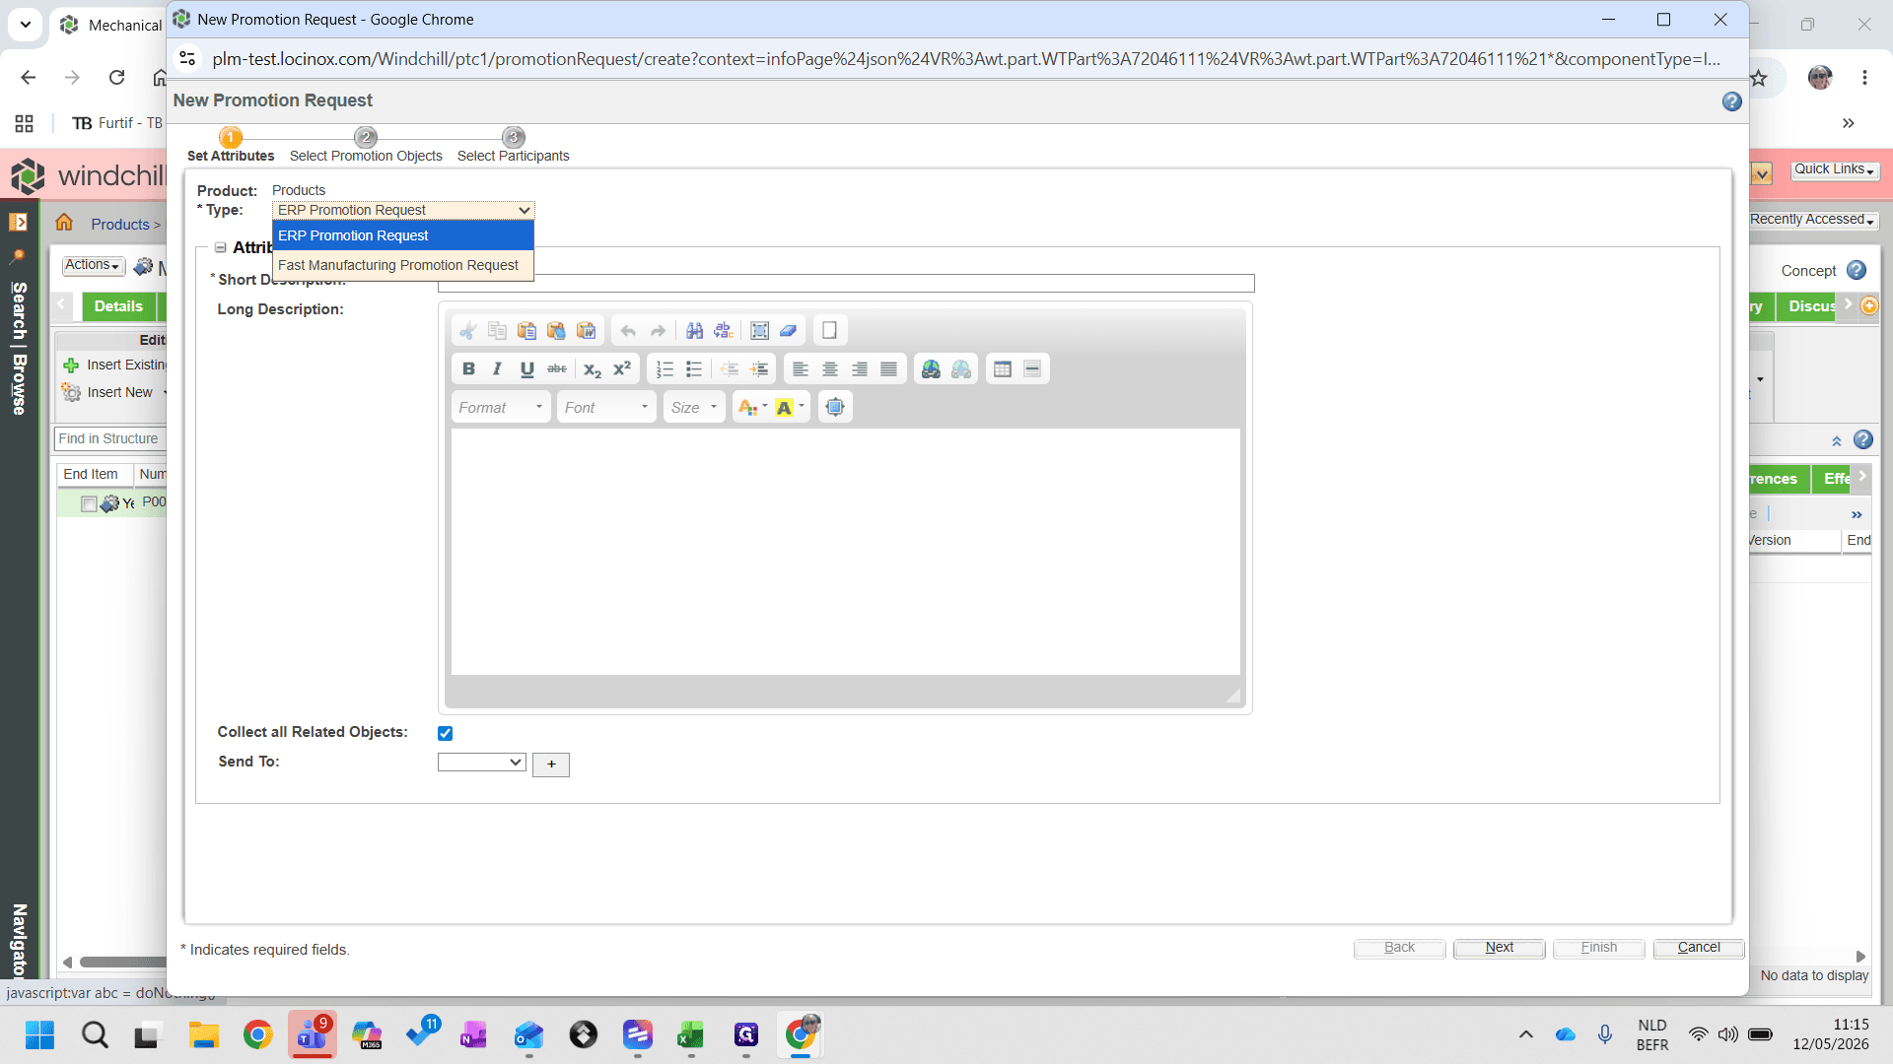The width and height of the screenshot is (1893, 1064).
Task: Click the Paste from Word icon
Action: pos(587,331)
